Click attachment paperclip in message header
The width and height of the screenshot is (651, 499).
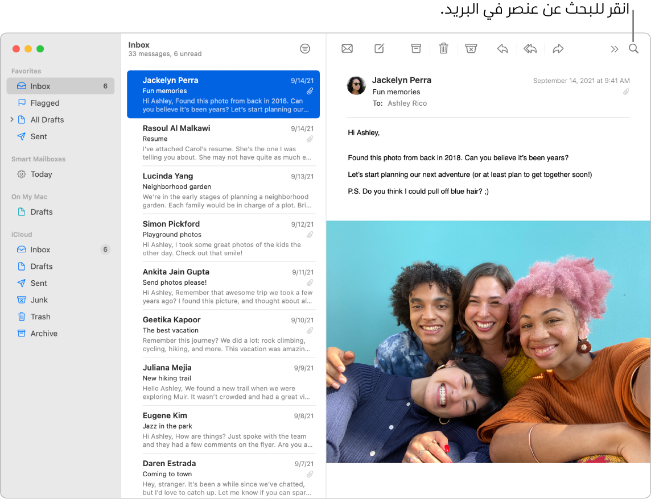point(626,92)
